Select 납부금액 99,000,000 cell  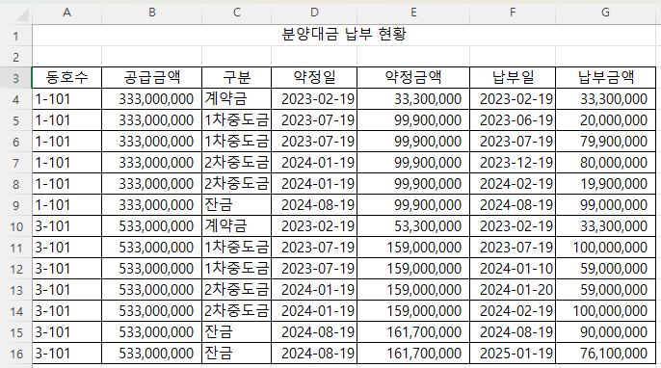click(605, 205)
